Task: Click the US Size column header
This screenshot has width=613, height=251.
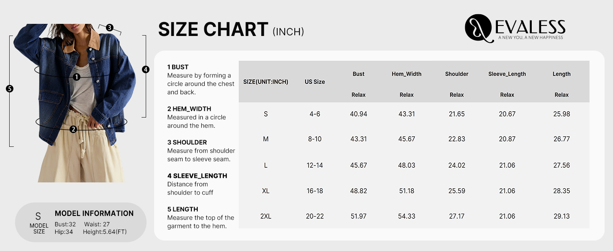Action: [x=315, y=82]
